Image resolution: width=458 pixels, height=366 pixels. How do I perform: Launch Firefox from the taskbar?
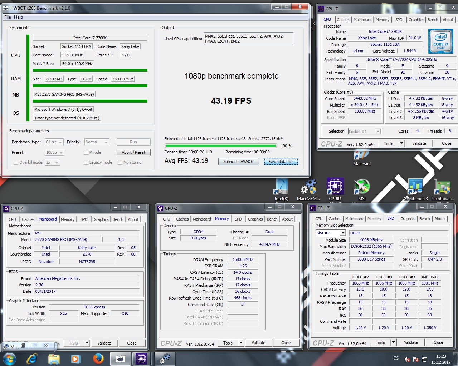[98, 358]
